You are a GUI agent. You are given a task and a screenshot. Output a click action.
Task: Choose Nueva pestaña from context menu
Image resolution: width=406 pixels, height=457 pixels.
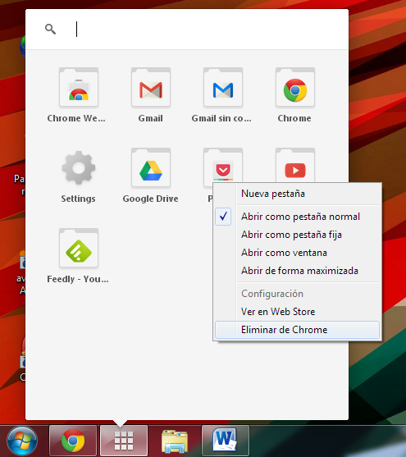[x=297, y=194]
